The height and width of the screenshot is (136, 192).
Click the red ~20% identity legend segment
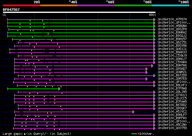21,5
